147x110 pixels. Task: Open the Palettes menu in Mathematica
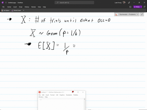coord(76,95)
